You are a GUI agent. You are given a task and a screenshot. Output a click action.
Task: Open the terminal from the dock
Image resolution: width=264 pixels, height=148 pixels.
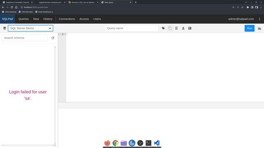[148, 143]
